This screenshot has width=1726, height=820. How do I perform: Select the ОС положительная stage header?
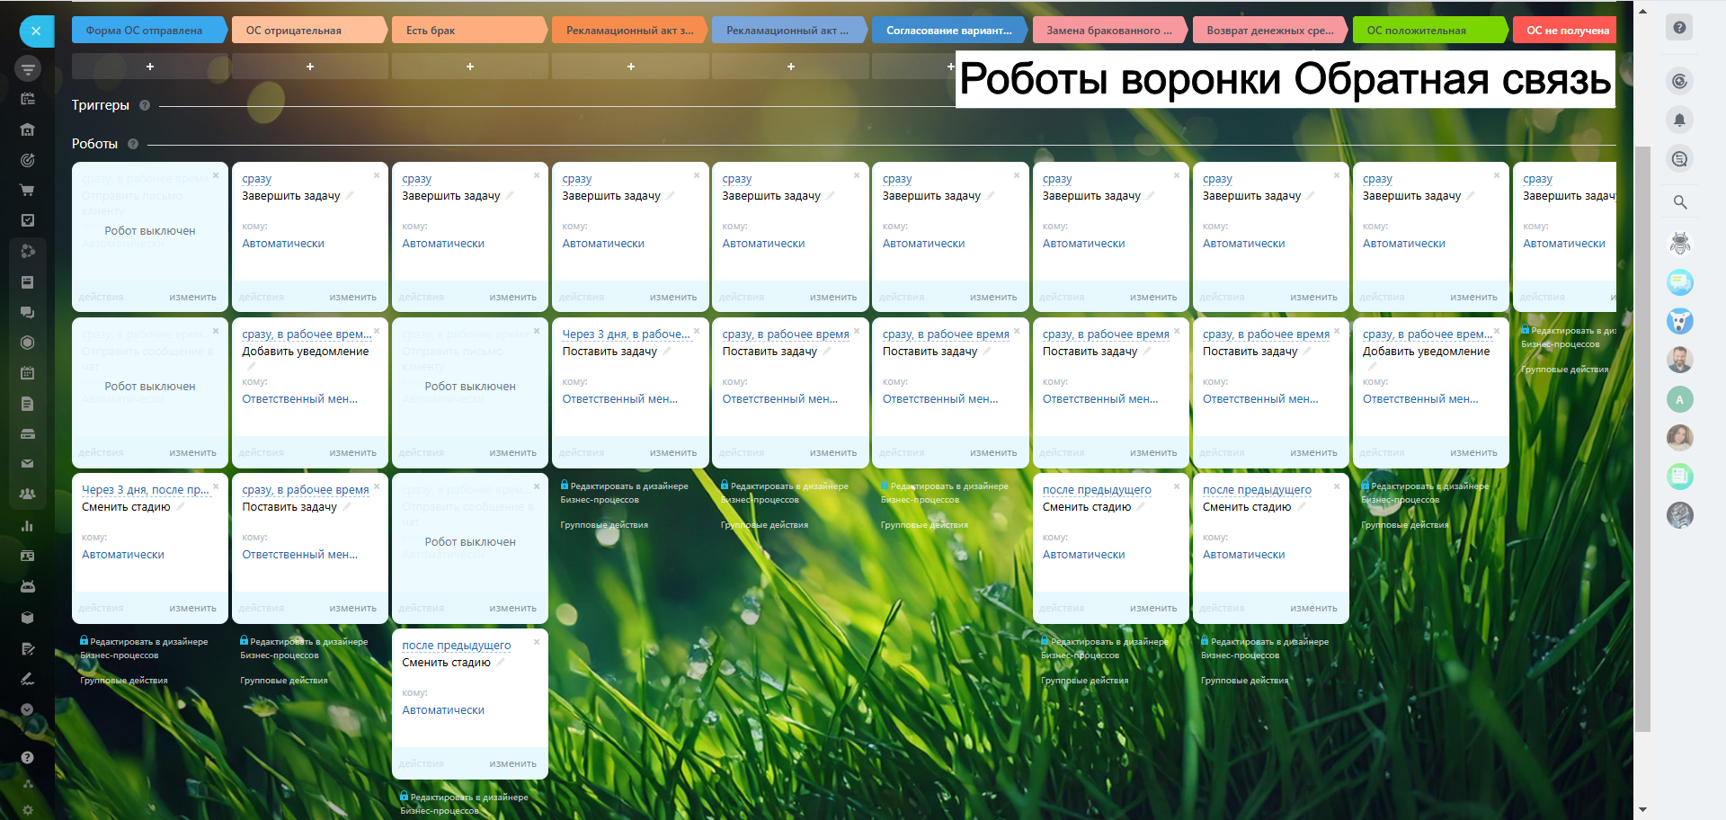click(1428, 31)
